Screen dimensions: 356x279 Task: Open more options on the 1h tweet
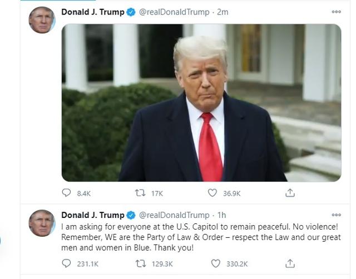[336, 215]
